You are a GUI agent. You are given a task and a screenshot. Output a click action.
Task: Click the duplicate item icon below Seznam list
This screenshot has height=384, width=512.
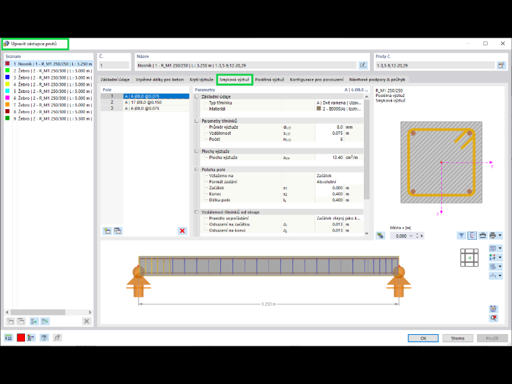tap(21, 321)
